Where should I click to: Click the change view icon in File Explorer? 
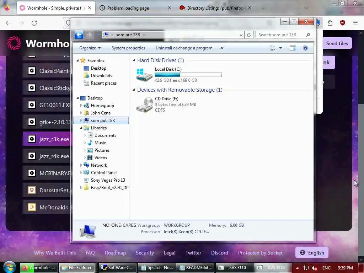[x=273, y=48]
